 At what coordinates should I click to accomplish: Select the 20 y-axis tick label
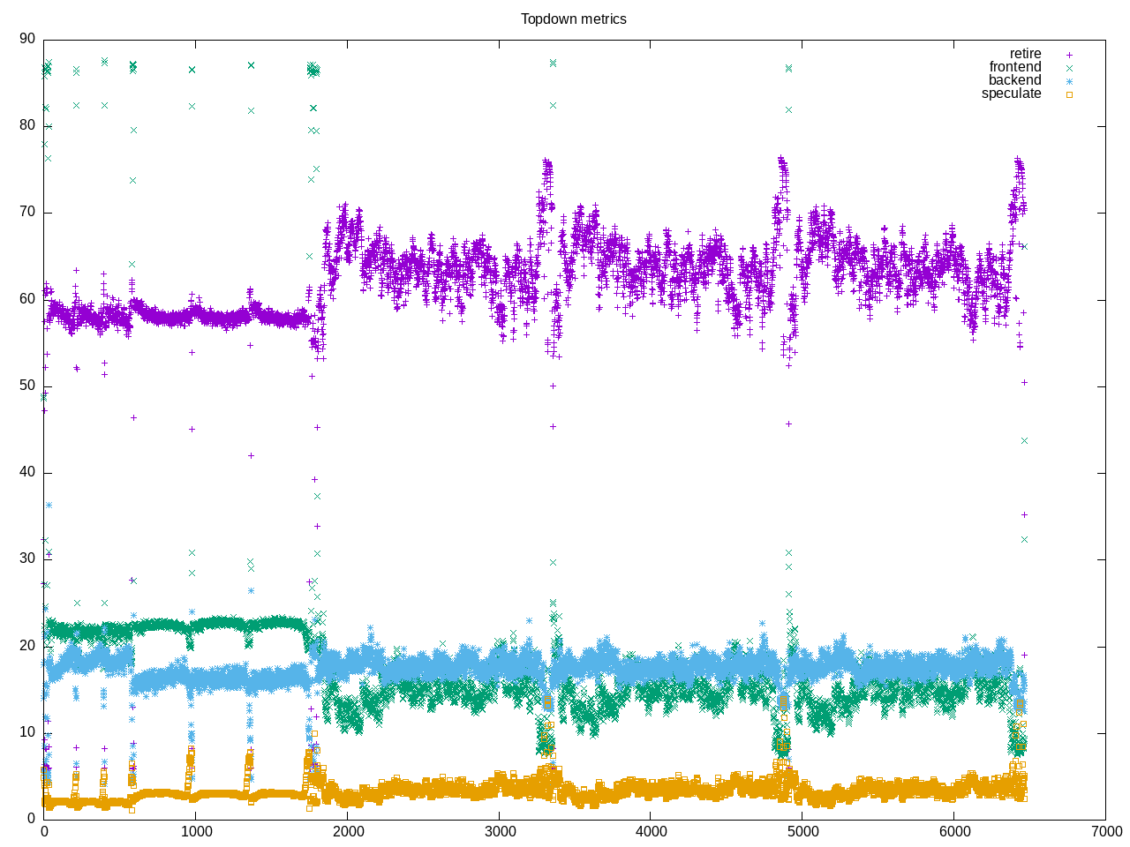[x=27, y=646]
